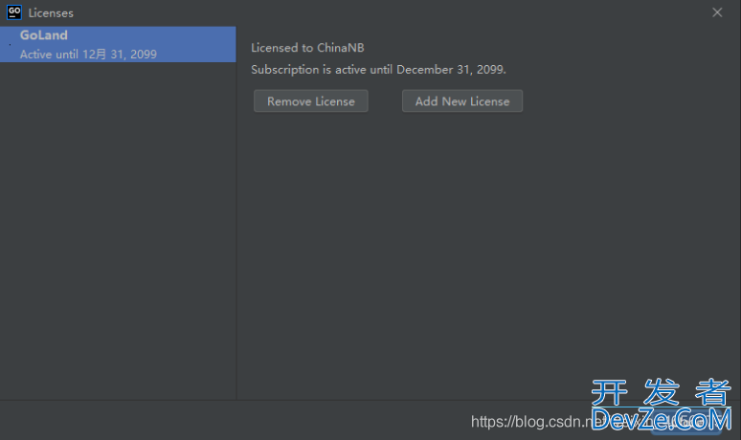
Task: Click the 开发者 watermark characters
Action: coord(662,392)
